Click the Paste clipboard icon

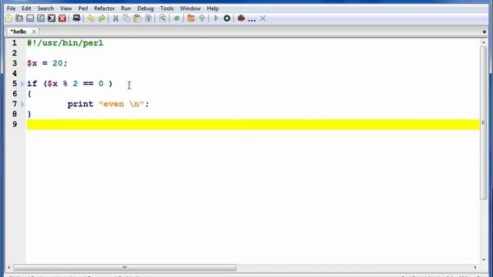pos(137,18)
